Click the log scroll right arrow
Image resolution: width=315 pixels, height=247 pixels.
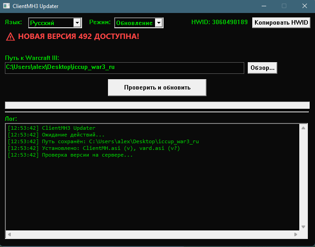tap(296, 234)
